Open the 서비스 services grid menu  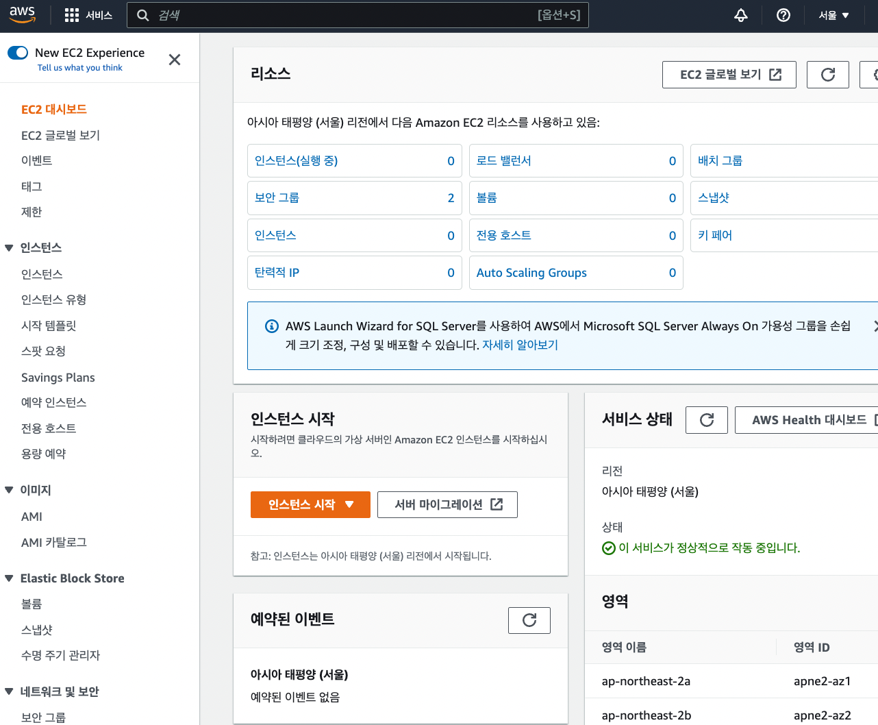click(88, 15)
